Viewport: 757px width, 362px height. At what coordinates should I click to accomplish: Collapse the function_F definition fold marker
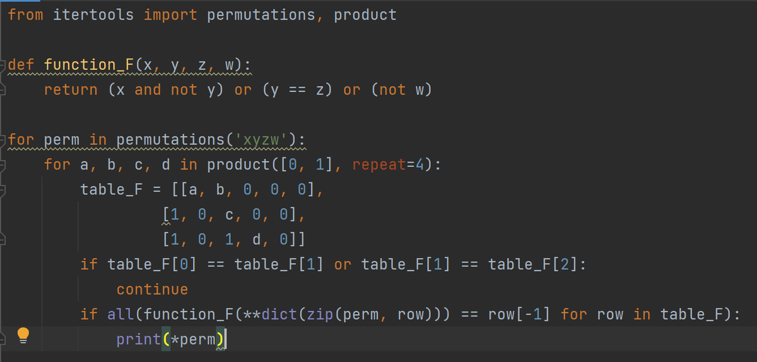[x=3, y=64]
